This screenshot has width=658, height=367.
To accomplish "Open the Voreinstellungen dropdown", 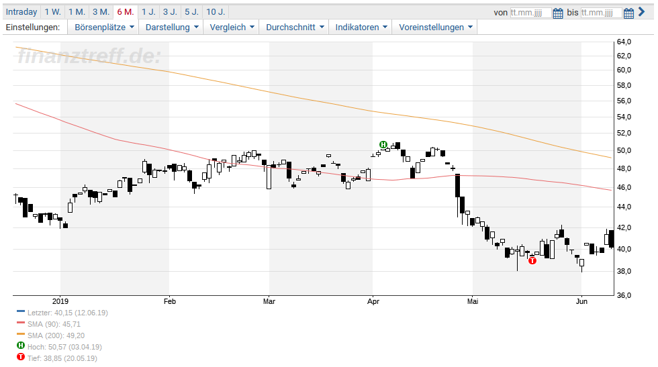I will coord(435,28).
